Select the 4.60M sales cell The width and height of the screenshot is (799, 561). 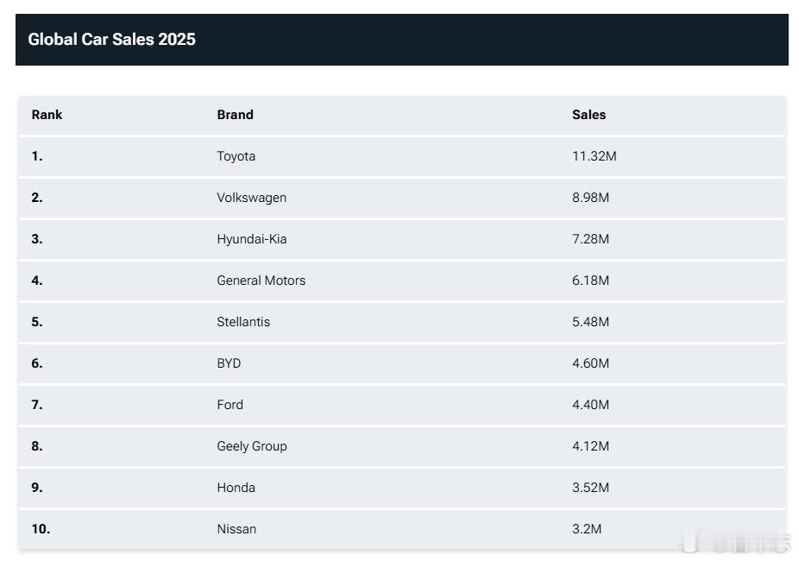[590, 363]
